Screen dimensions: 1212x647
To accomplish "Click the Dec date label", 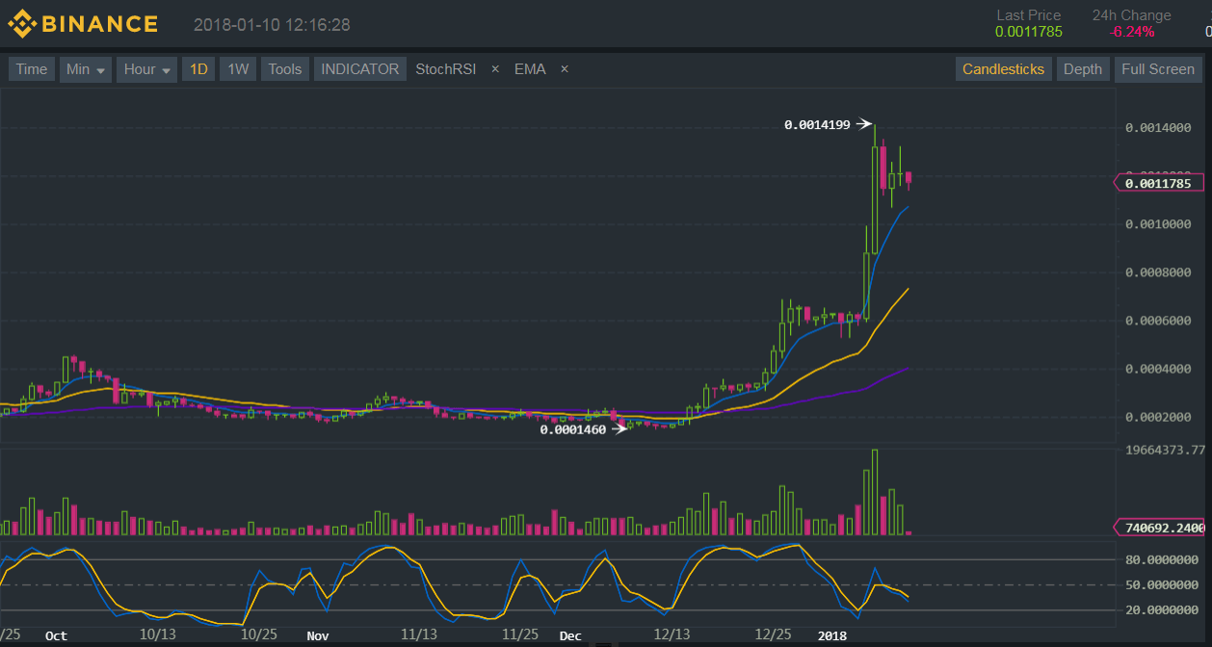I will click(571, 635).
